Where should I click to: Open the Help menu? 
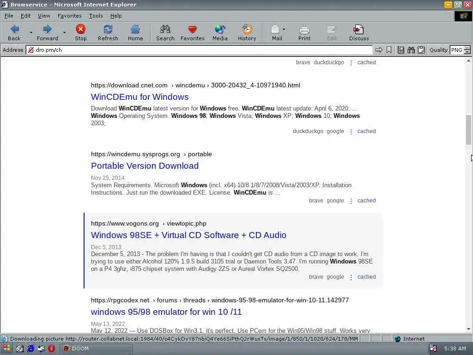coord(116,16)
